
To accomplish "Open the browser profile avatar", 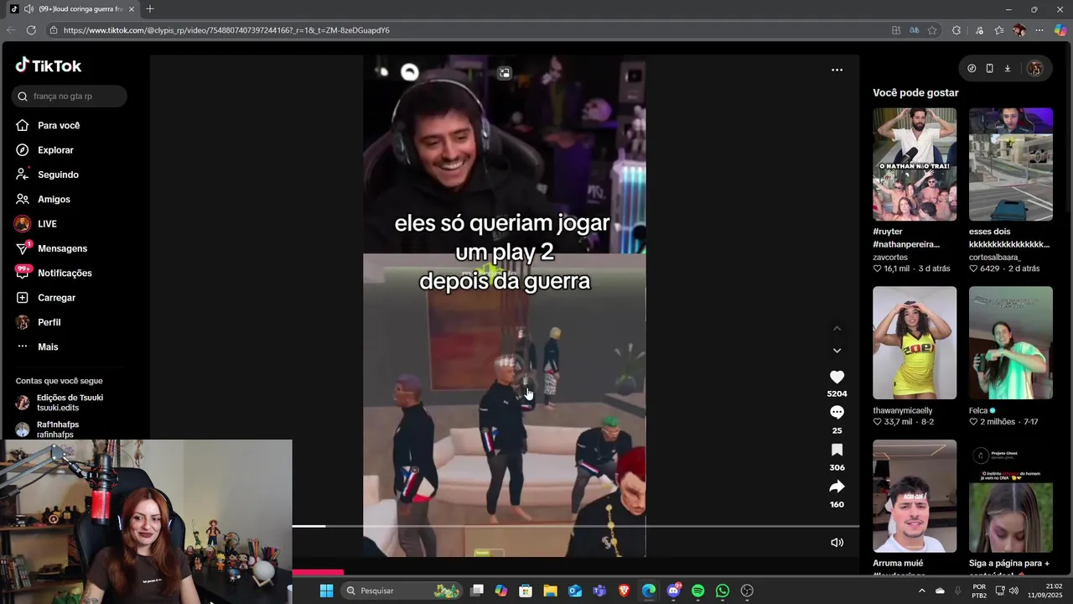I will coord(1019,30).
